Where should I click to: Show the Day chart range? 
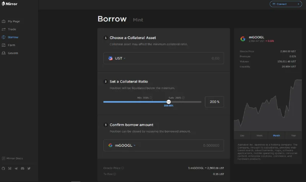(242, 135)
